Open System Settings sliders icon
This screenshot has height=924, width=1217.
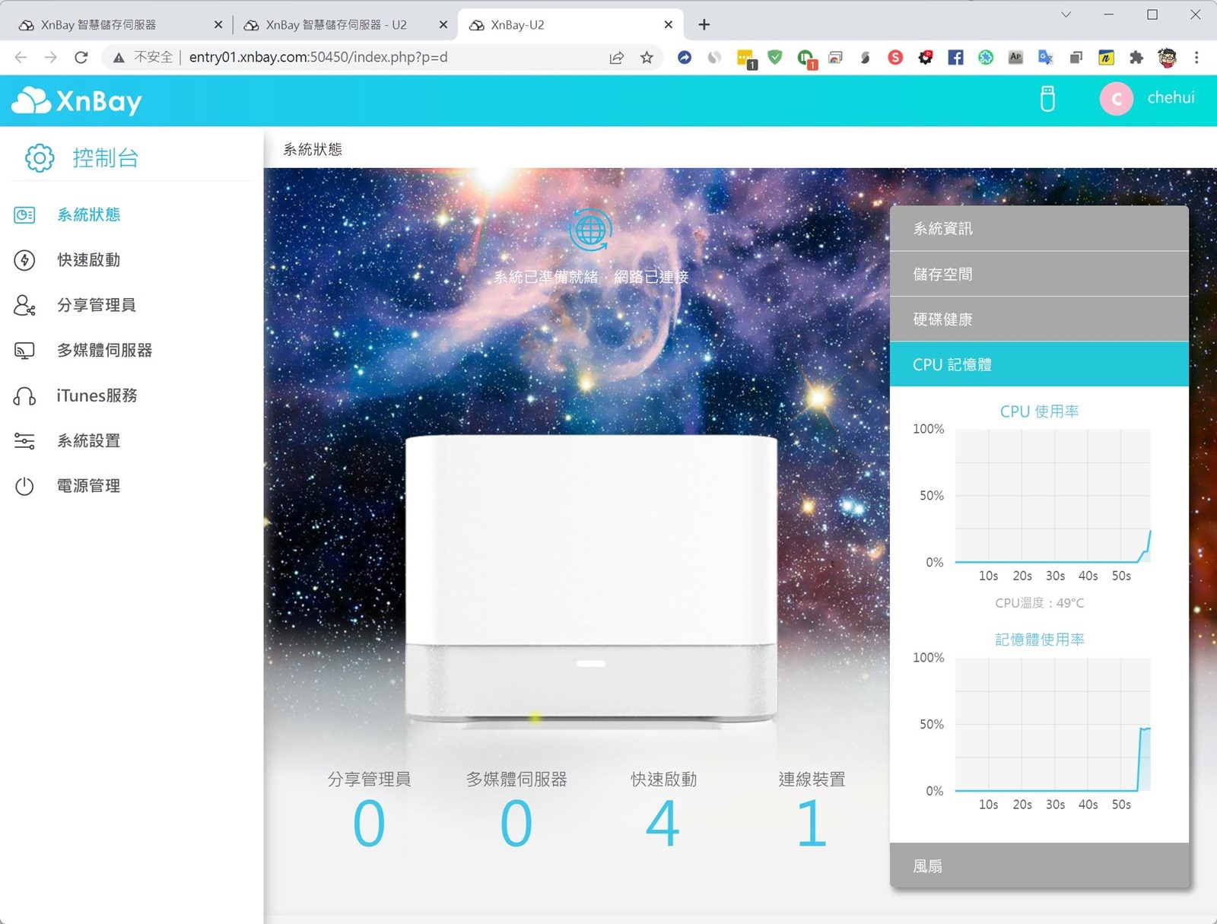click(24, 441)
